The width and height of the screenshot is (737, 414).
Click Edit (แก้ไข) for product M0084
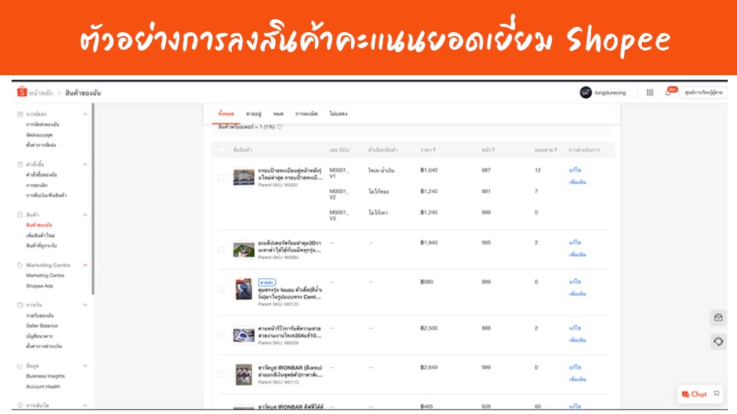pyautogui.click(x=575, y=243)
